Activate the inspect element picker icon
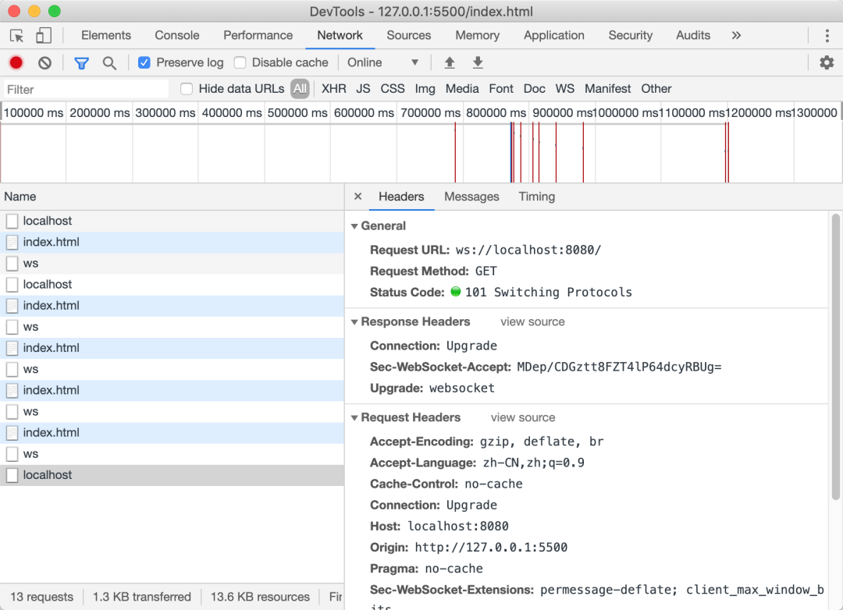The width and height of the screenshot is (843, 610). click(x=16, y=35)
